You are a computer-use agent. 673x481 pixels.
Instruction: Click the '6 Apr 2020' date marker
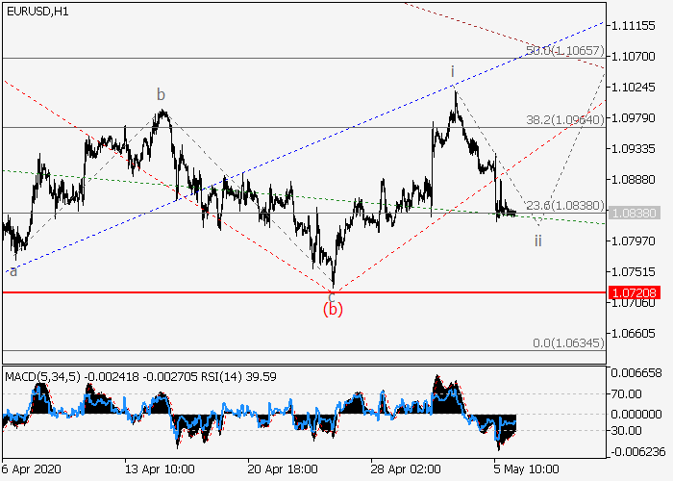click(x=35, y=470)
